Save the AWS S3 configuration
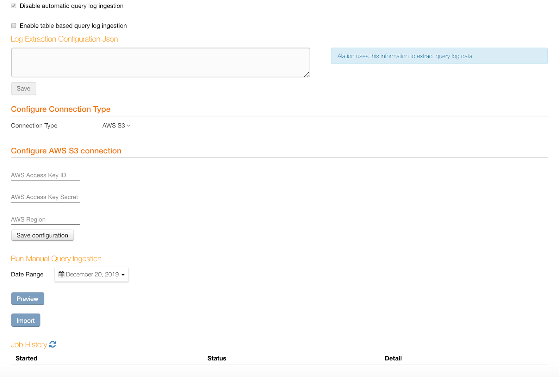 pos(43,235)
